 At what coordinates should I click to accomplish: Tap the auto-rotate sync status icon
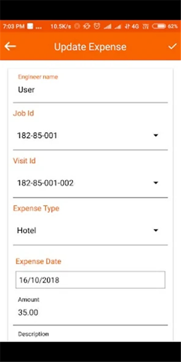point(87,26)
